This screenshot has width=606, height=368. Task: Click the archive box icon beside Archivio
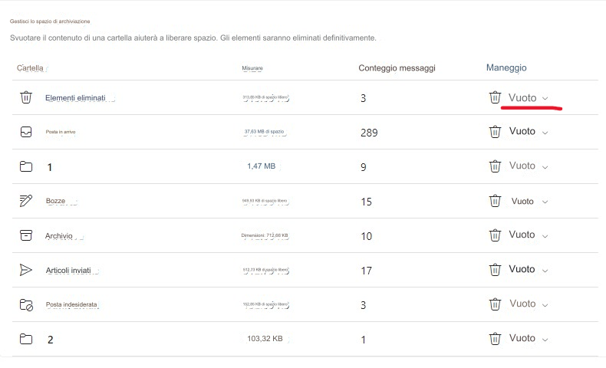[26, 235]
